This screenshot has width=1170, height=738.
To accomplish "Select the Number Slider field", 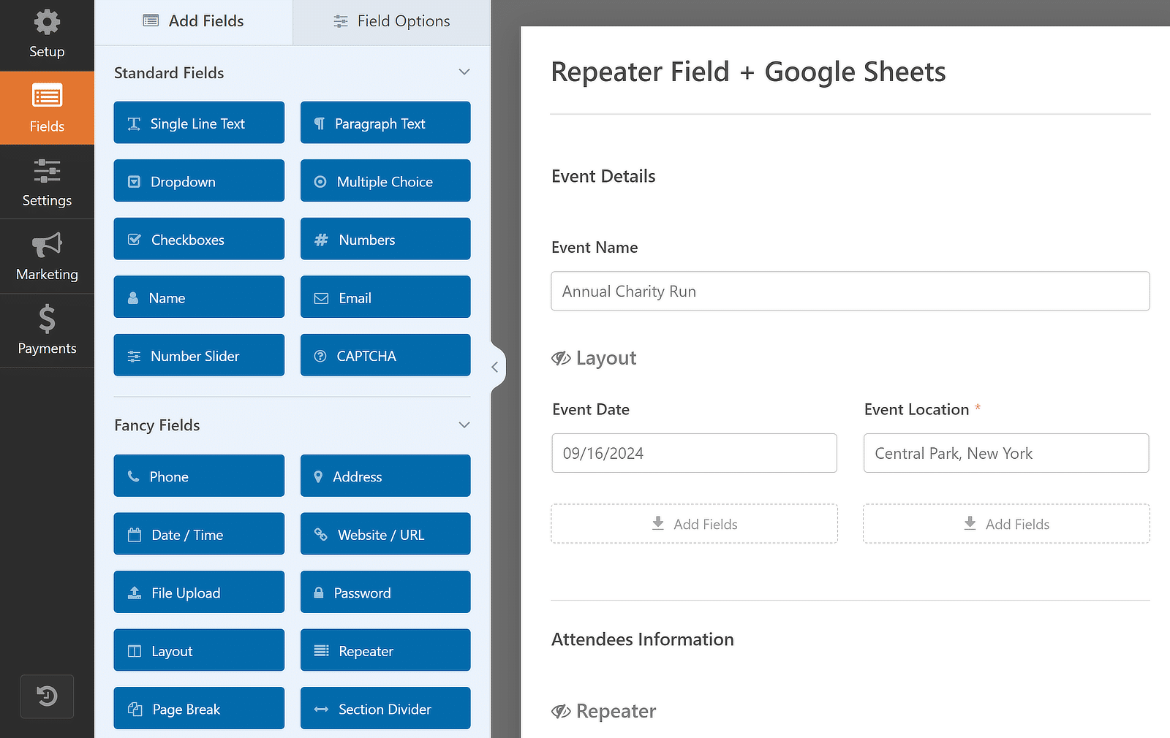I will tap(198, 355).
